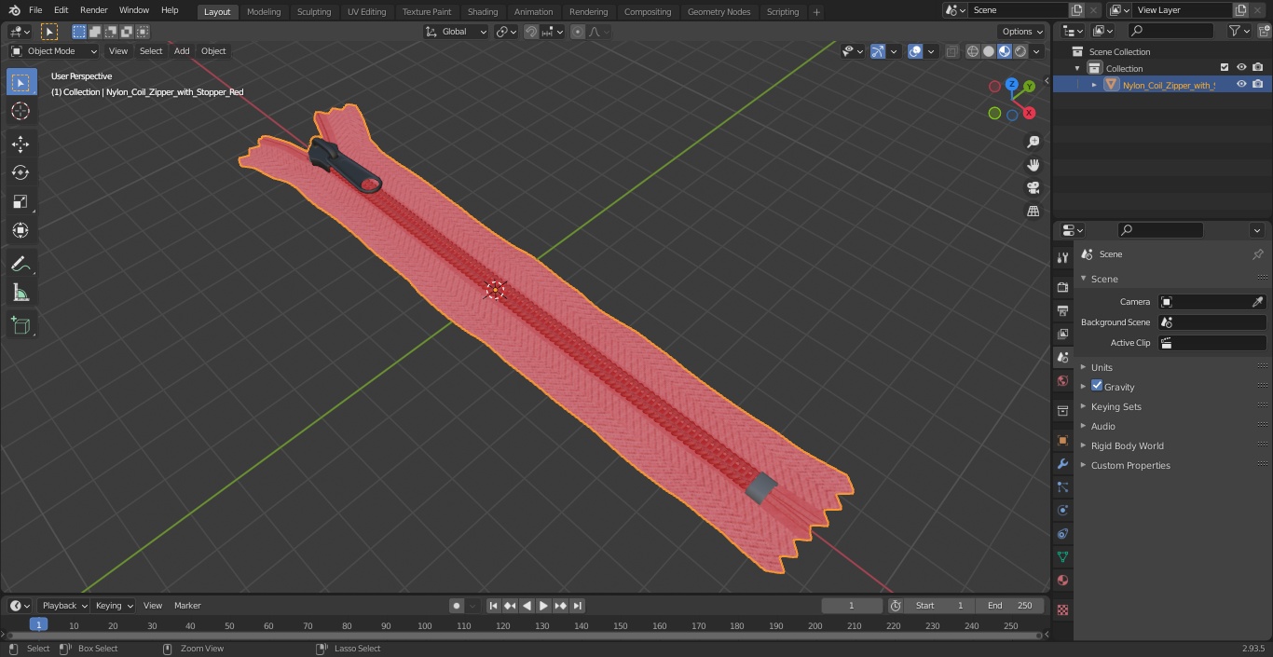The height and width of the screenshot is (657, 1273).
Task: Click the blue Z axis gizmo ball
Action: [x=1011, y=84]
